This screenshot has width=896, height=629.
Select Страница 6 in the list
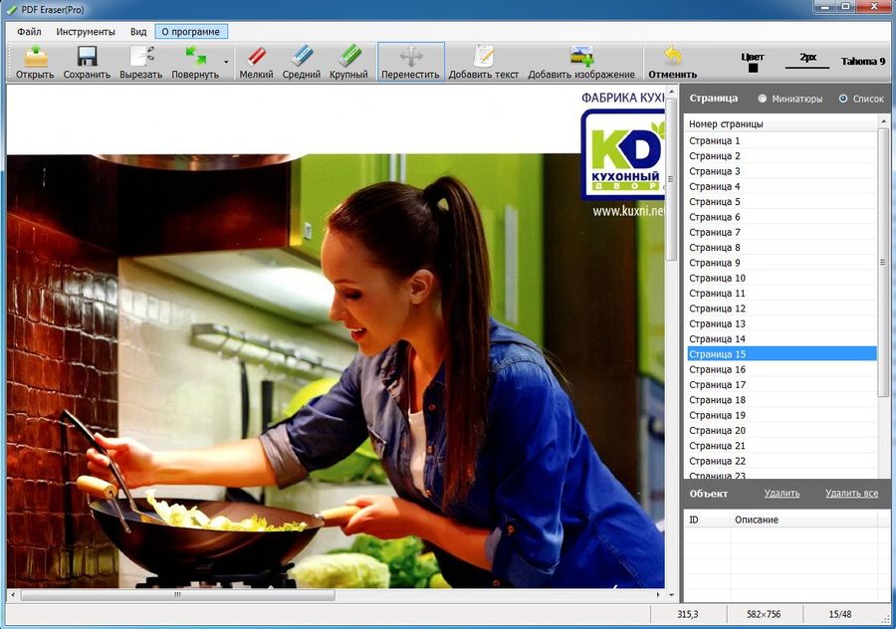[x=781, y=217]
